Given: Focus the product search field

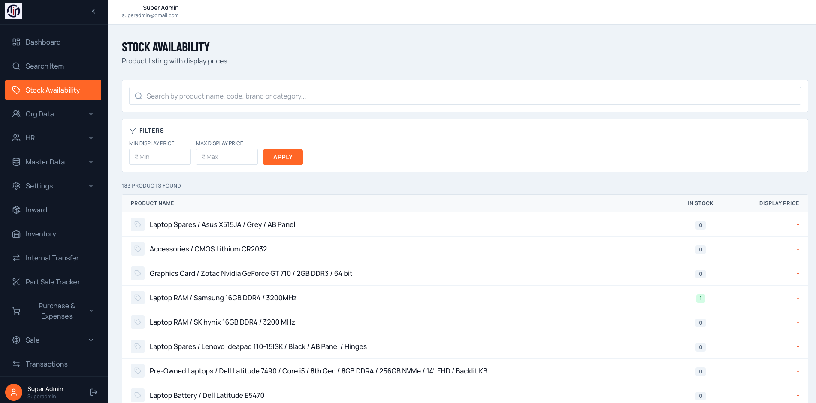Looking at the screenshot, I should 465,96.
